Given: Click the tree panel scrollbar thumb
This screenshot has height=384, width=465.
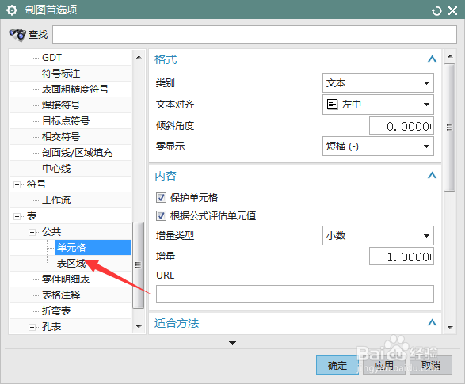Looking at the screenshot, I should (138, 265).
